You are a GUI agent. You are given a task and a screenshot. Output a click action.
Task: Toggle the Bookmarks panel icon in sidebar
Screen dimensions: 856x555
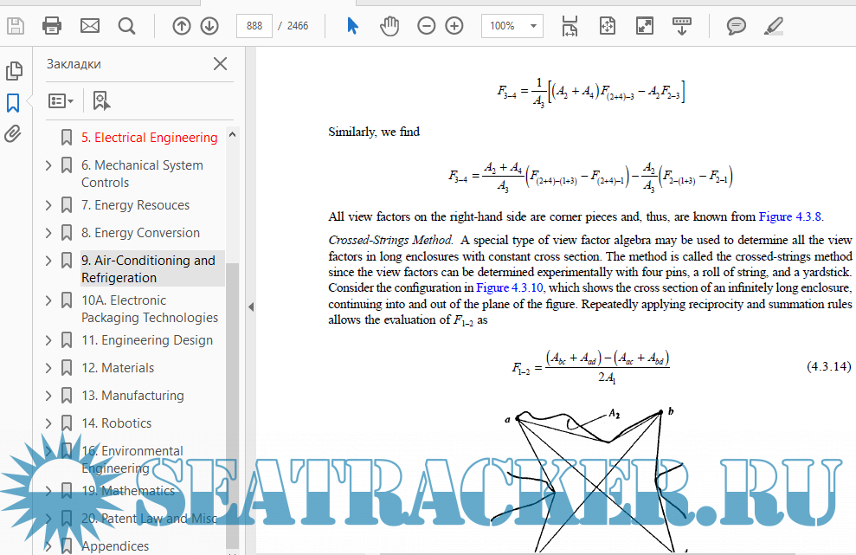13,104
